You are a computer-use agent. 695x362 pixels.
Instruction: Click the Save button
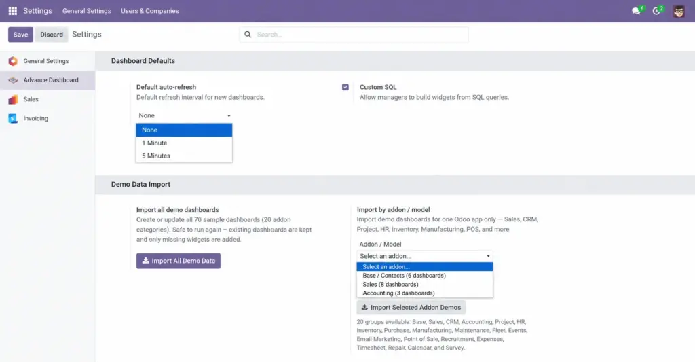pos(20,35)
